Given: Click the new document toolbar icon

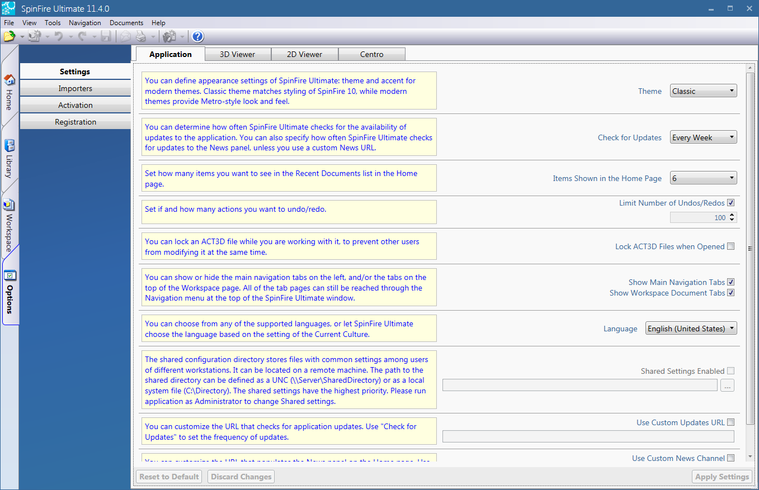Looking at the screenshot, I should point(35,37).
